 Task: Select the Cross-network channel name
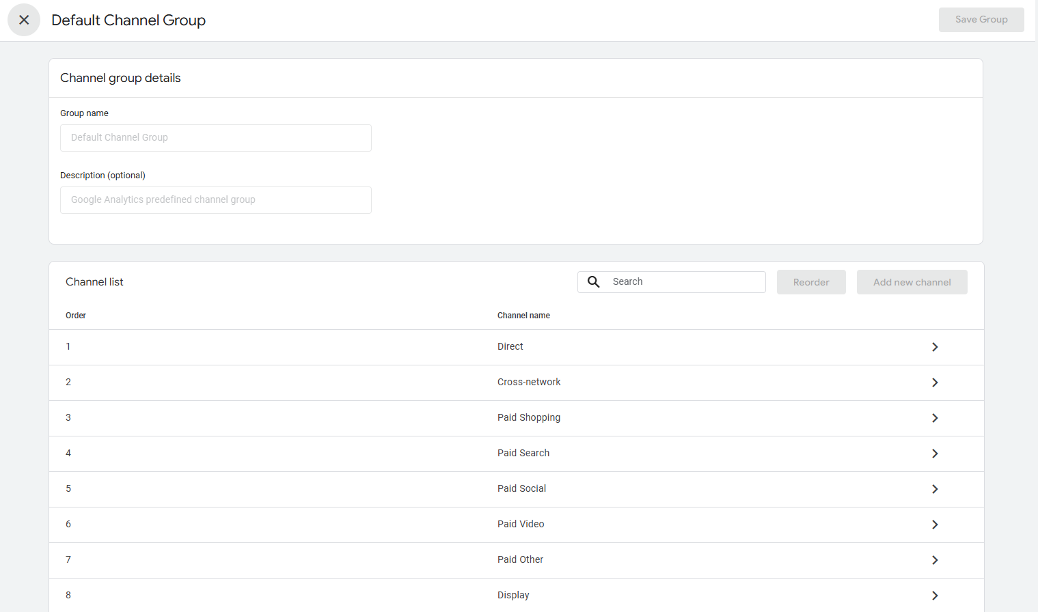(529, 382)
